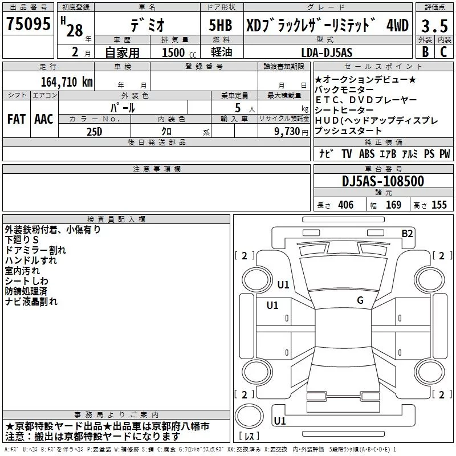
Task: Click the ★オークションデビュー★ sales point
Action: tap(365, 79)
